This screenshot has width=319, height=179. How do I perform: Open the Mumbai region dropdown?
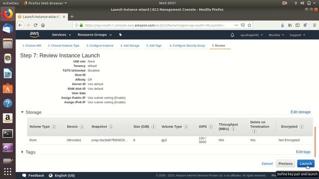click(276, 35)
